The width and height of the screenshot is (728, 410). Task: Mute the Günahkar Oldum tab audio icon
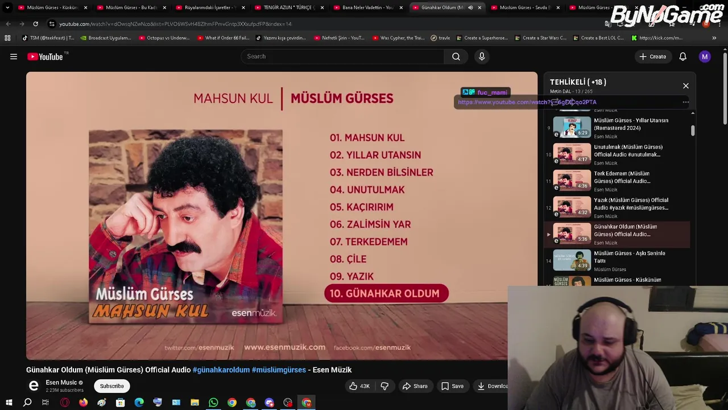470,7
